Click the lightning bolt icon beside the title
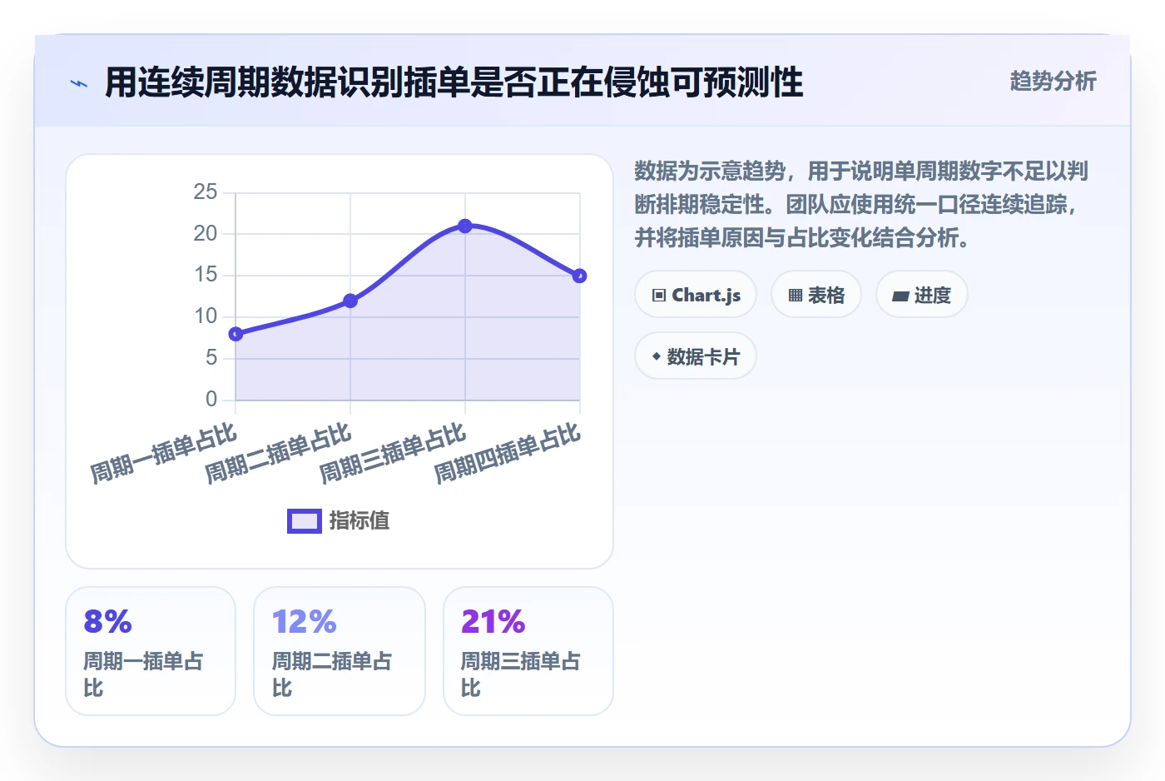The image size is (1165, 781). pyautogui.click(x=79, y=83)
